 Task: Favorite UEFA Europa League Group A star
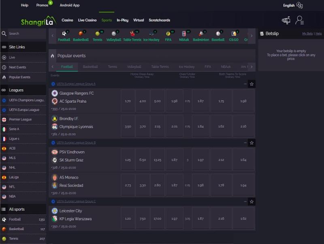click(252, 84)
